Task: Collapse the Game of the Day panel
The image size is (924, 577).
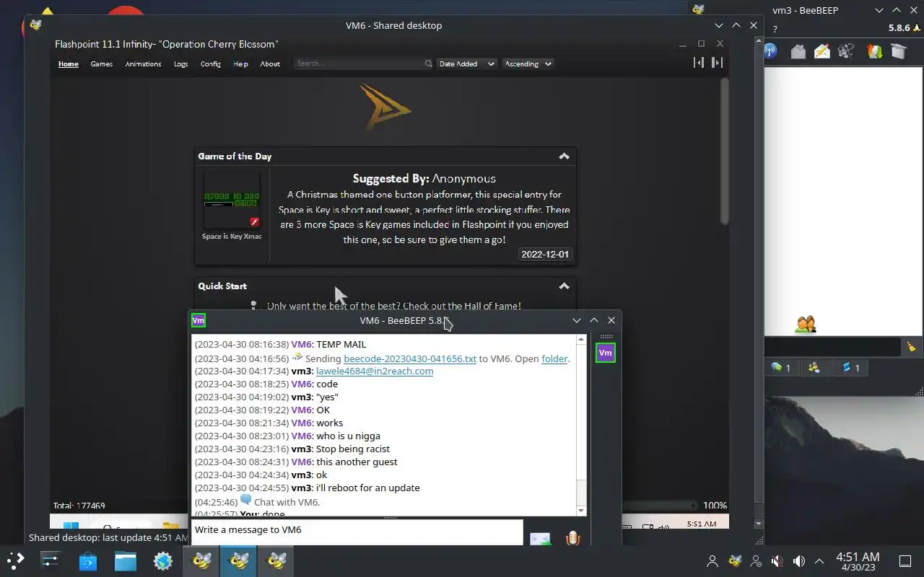Action: [564, 157]
